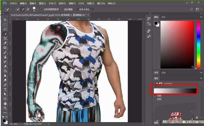The height and width of the screenshot is (126, 204).
Task: Expand the tool preset picker arrow
Action: click(x=11, y=10)
